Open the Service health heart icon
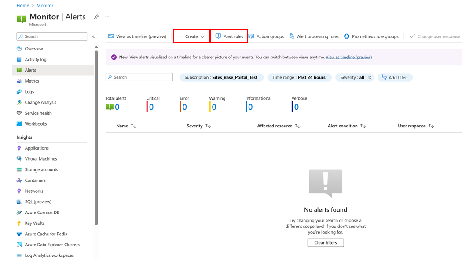 (19, 113)
